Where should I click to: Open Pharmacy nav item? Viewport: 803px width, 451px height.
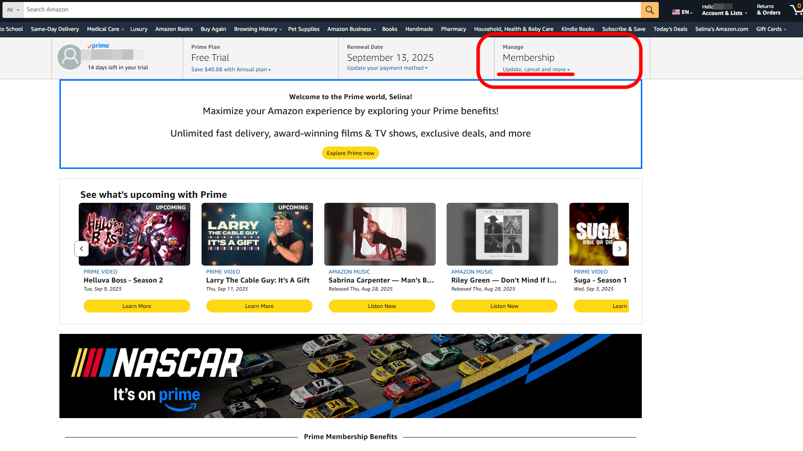(454, 29)
